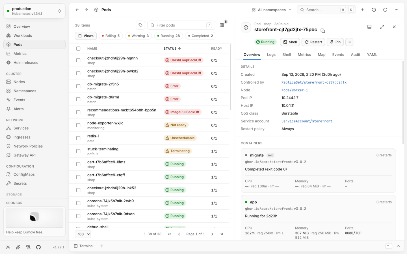Open a Shell via the Shell button
Screen dimensions: 407x254
tap(290, 42)
